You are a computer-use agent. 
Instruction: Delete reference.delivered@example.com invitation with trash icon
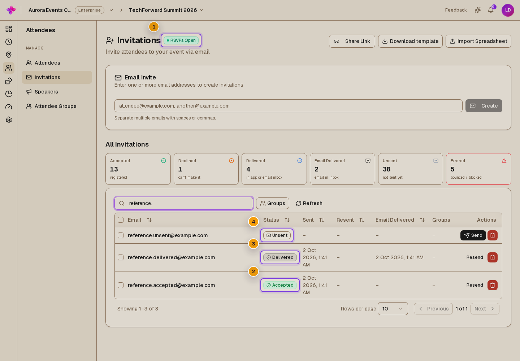tap(493, 257)
